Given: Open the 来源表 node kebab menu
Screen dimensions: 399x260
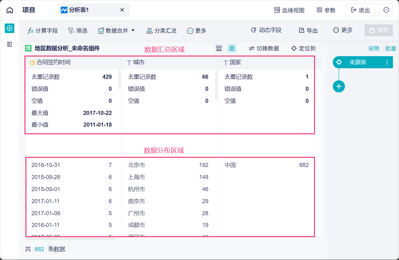Looking at the screenshot, I should tap(387, 62).
